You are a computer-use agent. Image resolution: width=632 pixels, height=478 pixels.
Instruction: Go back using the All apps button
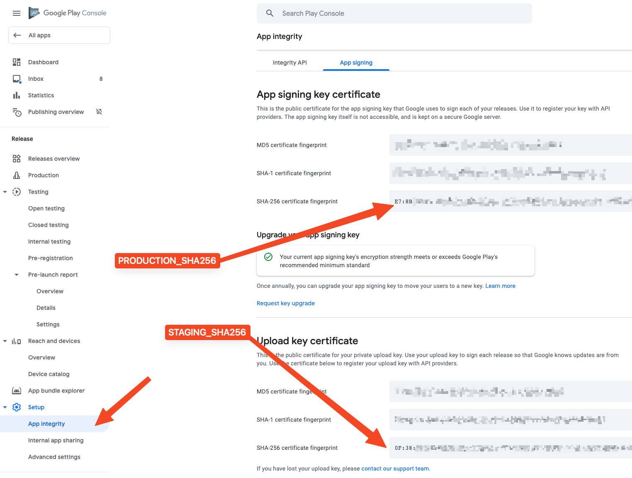59,35
